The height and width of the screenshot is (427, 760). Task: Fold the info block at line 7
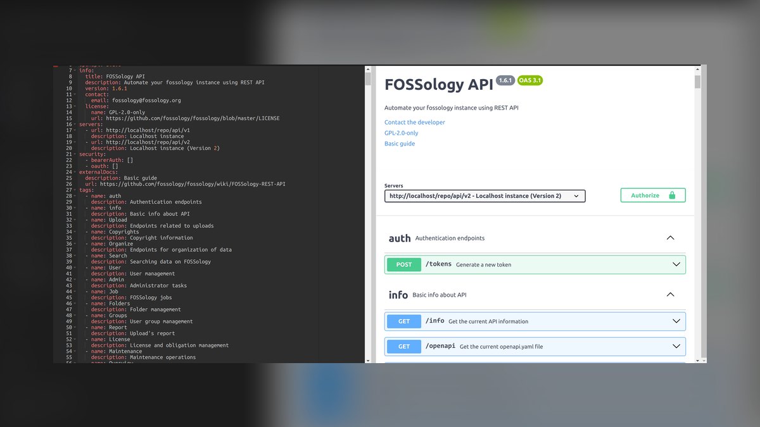coord(76,71)
